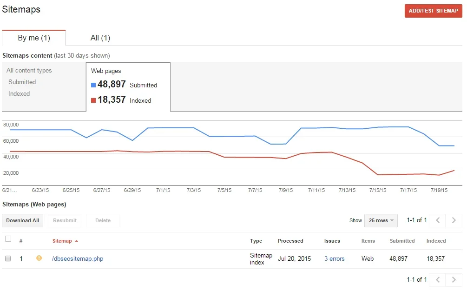Click the 20,000 axis label on chart
The image size is (467, 291).
pos(11,173)
